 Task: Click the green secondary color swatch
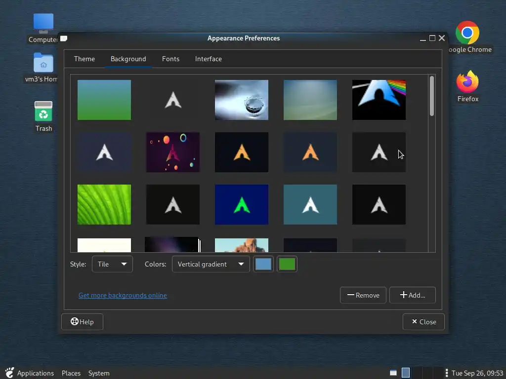[287, 264]
